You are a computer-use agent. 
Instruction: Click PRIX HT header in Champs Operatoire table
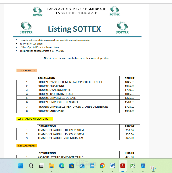tap(130, 126)
